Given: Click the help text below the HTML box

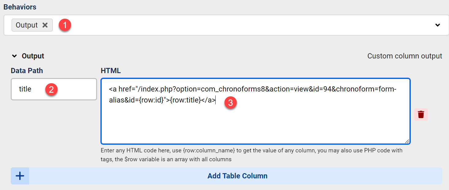Looking at the screenshot, I should pyautogui.click(x=252, y=155).
